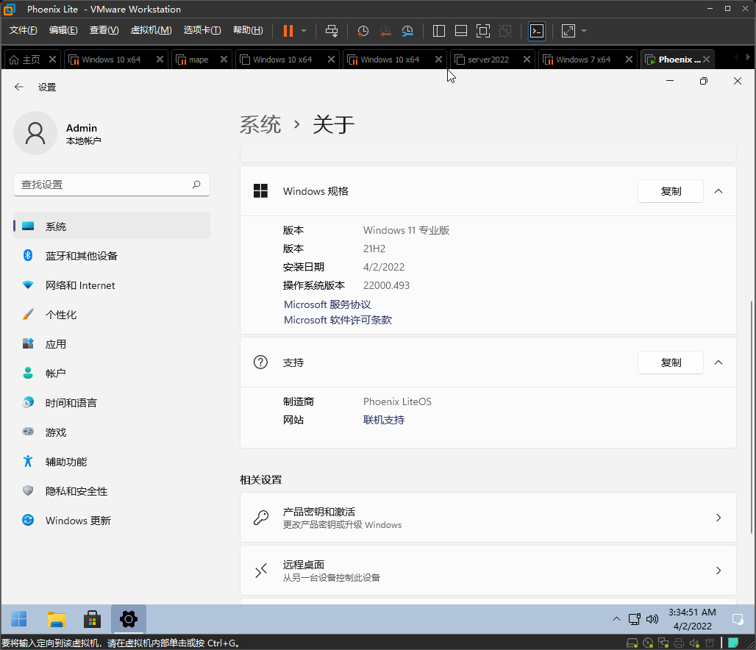Show hidden tray icons chevron
Viewport: 756px width, 650px height.
point(616,619)
